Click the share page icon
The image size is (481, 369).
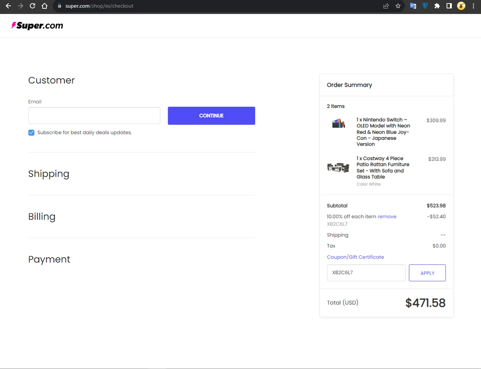click(x=386, y=6)
